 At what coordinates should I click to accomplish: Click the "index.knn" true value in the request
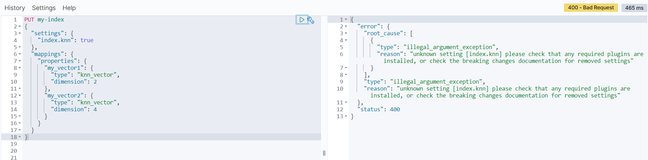tap(87, 40)
